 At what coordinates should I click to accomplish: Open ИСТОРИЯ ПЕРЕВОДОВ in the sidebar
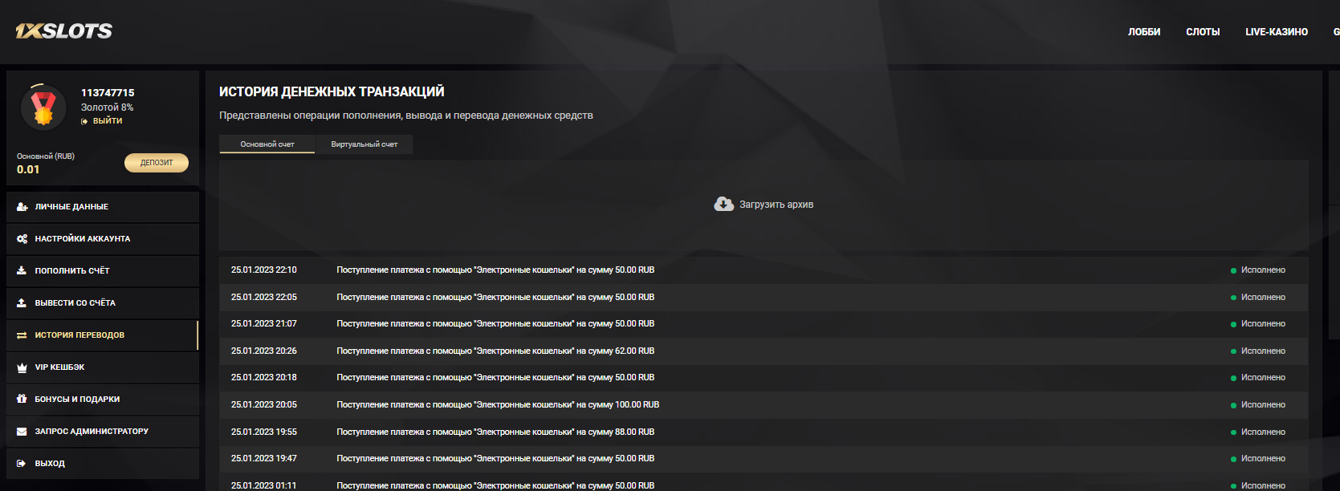[x=79, y=335]
